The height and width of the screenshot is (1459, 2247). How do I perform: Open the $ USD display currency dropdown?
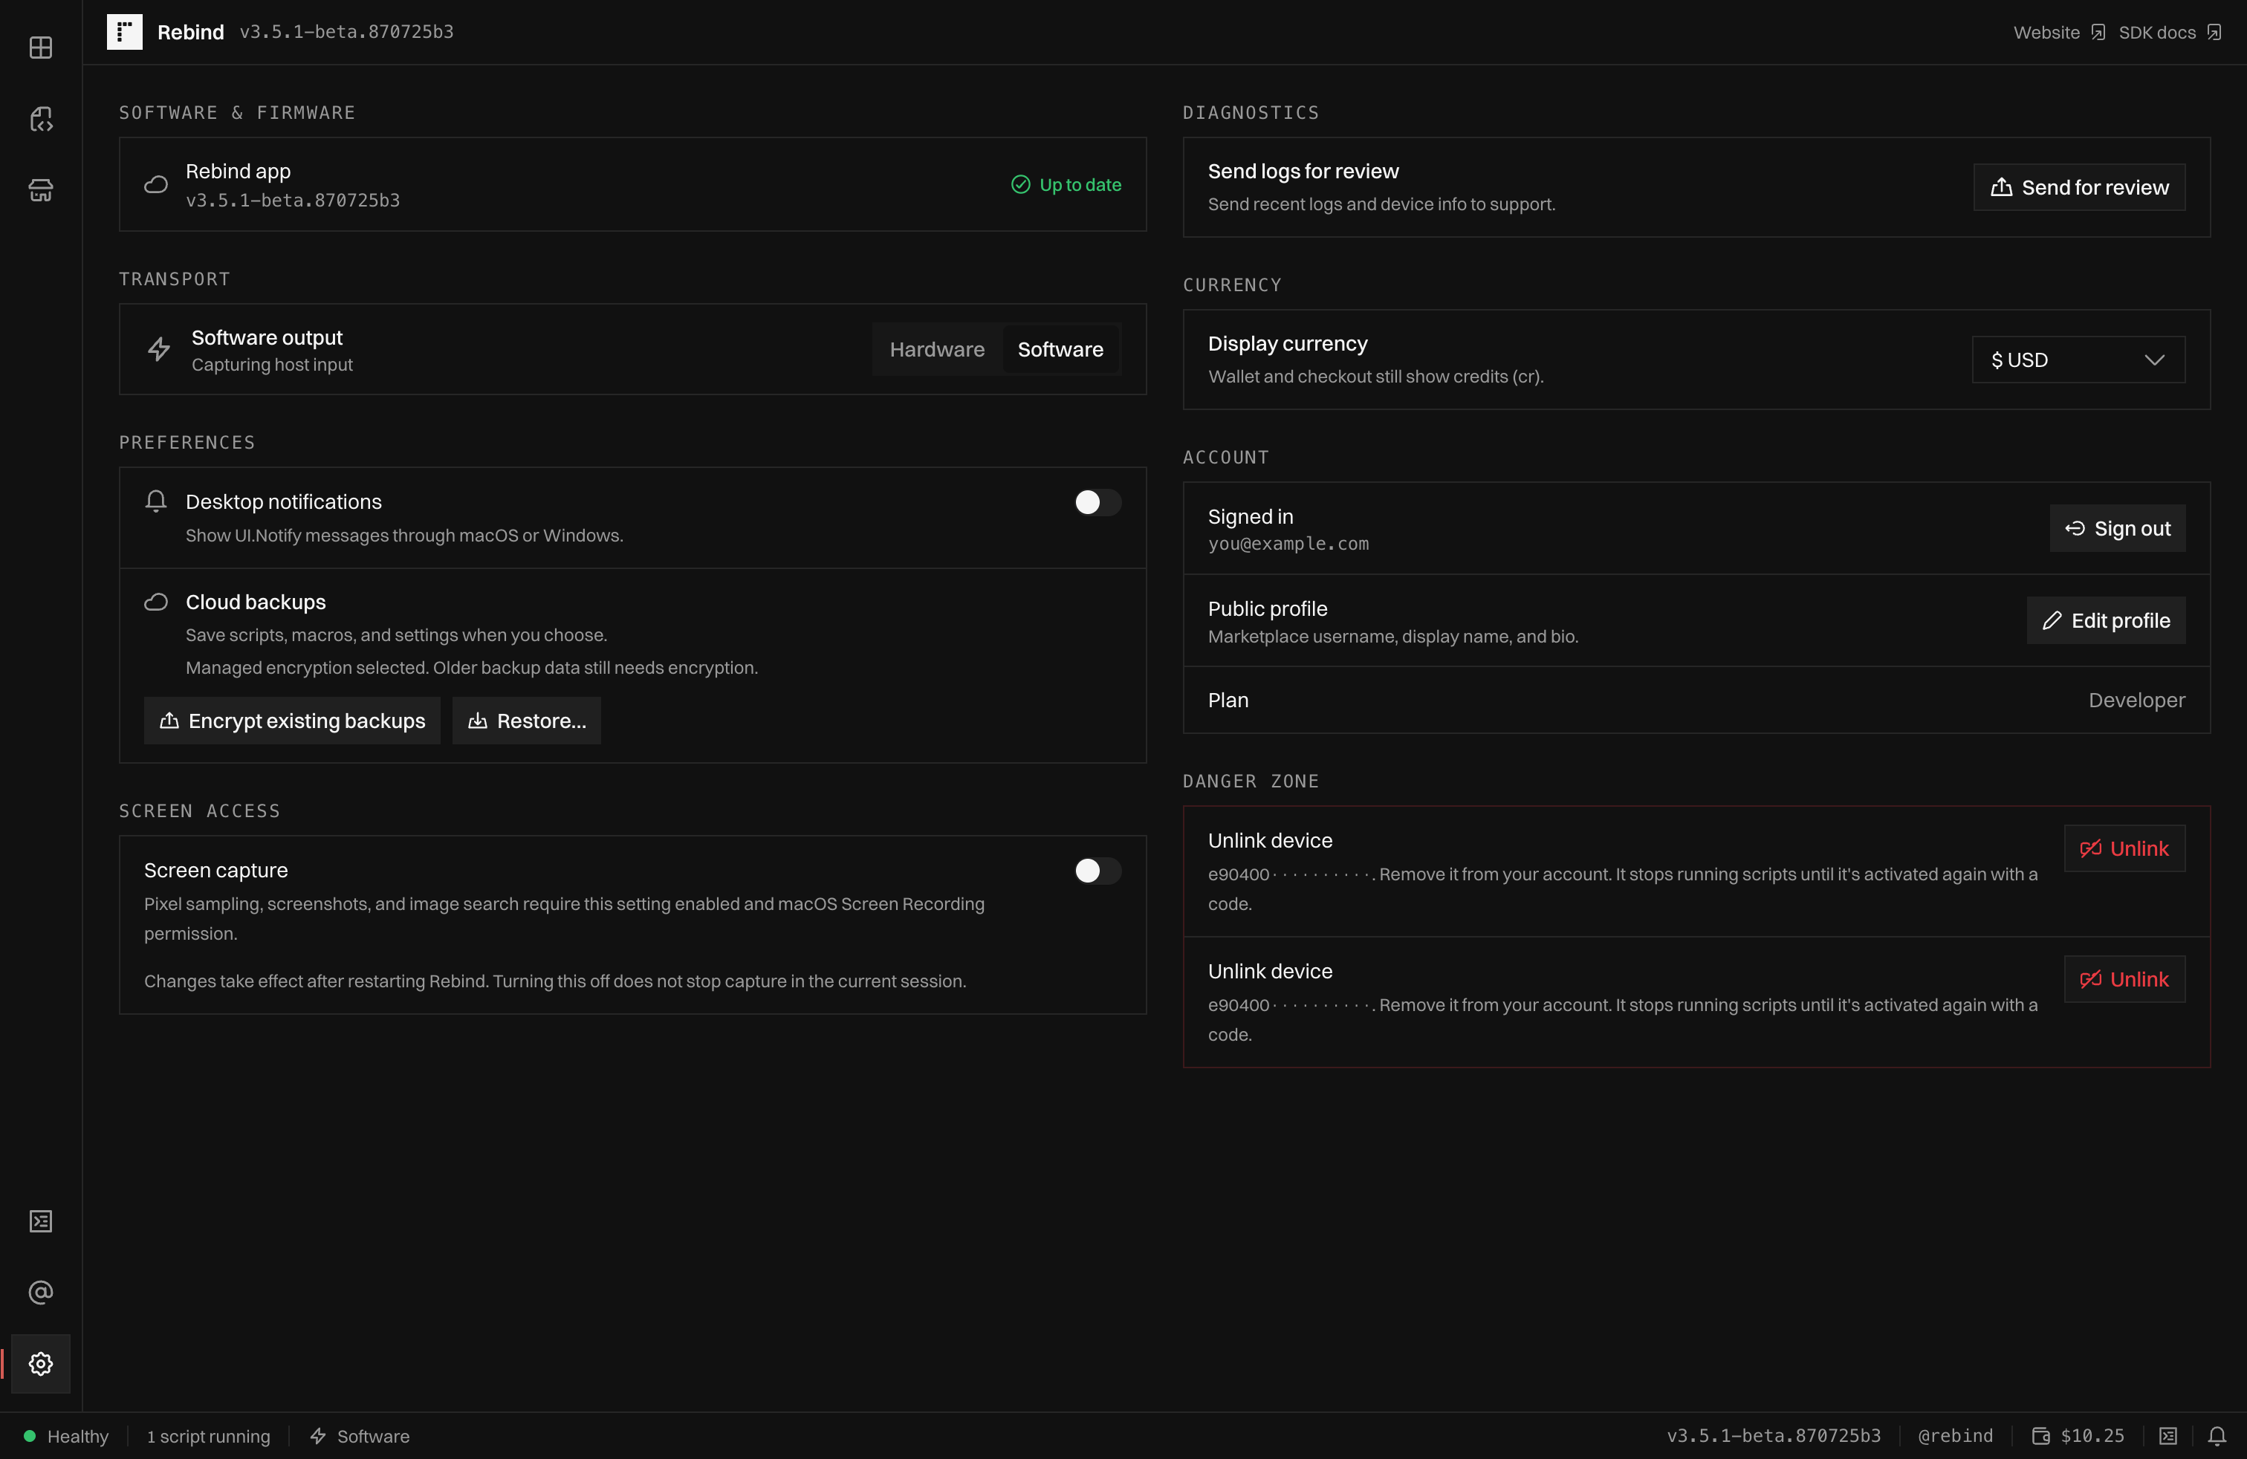point(2078,360)
